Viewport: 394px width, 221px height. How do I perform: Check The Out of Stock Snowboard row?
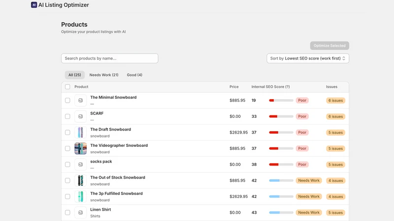pos(67,181)
